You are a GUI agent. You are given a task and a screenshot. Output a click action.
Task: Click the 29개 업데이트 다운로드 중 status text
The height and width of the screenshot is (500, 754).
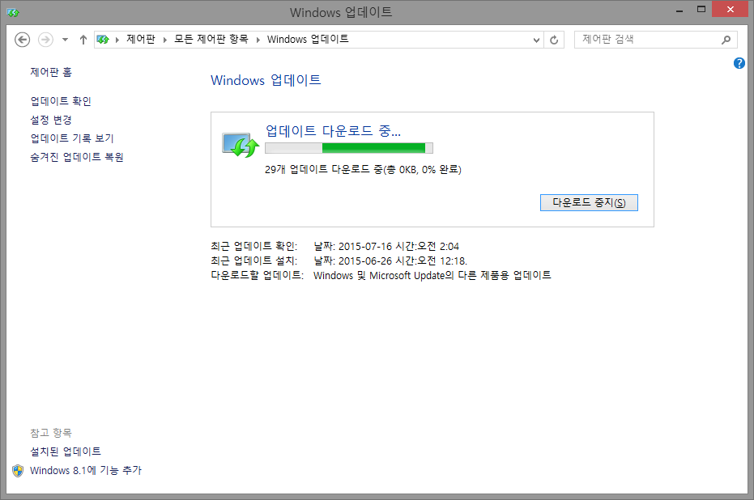(363, 170)
